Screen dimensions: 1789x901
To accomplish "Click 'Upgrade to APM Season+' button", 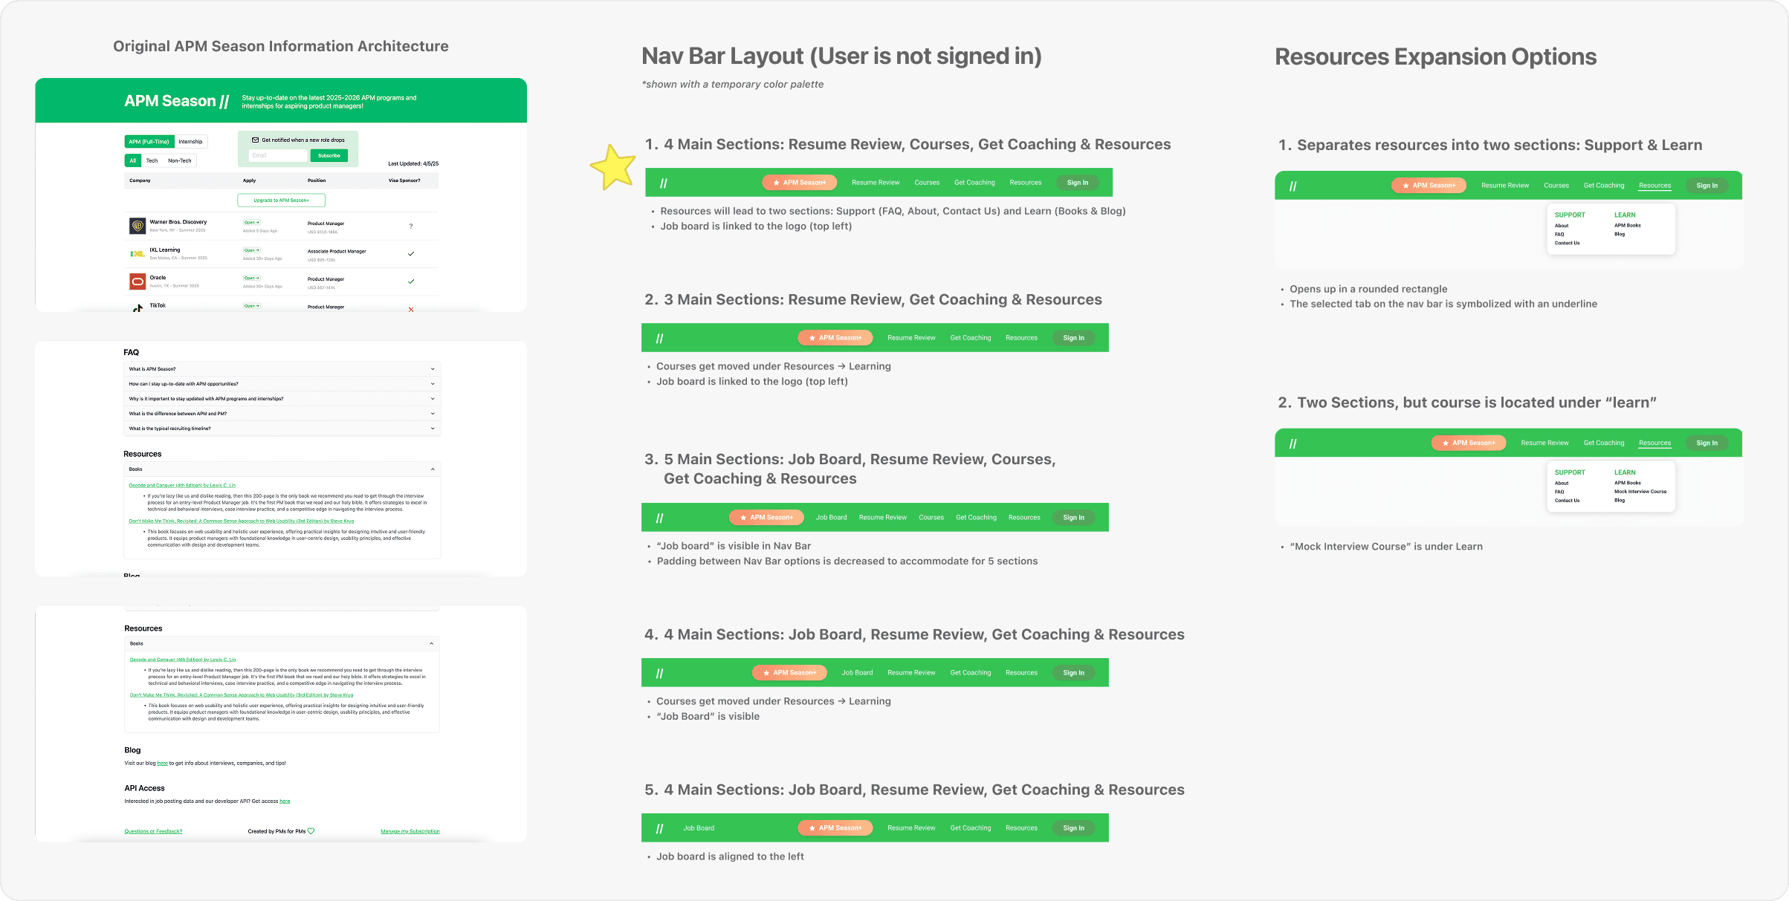I will [x=281, y=200].
